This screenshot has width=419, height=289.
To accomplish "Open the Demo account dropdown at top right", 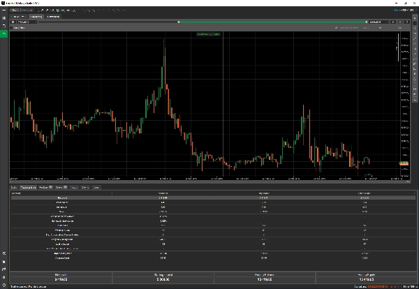I will pos(404,10).
